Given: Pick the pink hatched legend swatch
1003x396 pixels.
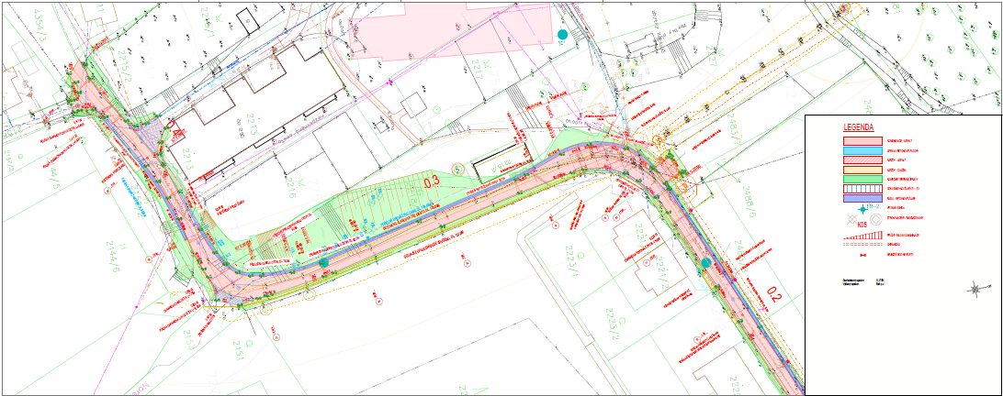Looking at the screenshot, I should pos(862,159).
